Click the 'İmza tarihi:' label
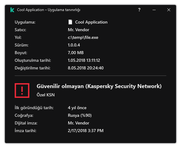Image resolution: width=181 pixels, height=148 pixels. [x=25, y=131]
